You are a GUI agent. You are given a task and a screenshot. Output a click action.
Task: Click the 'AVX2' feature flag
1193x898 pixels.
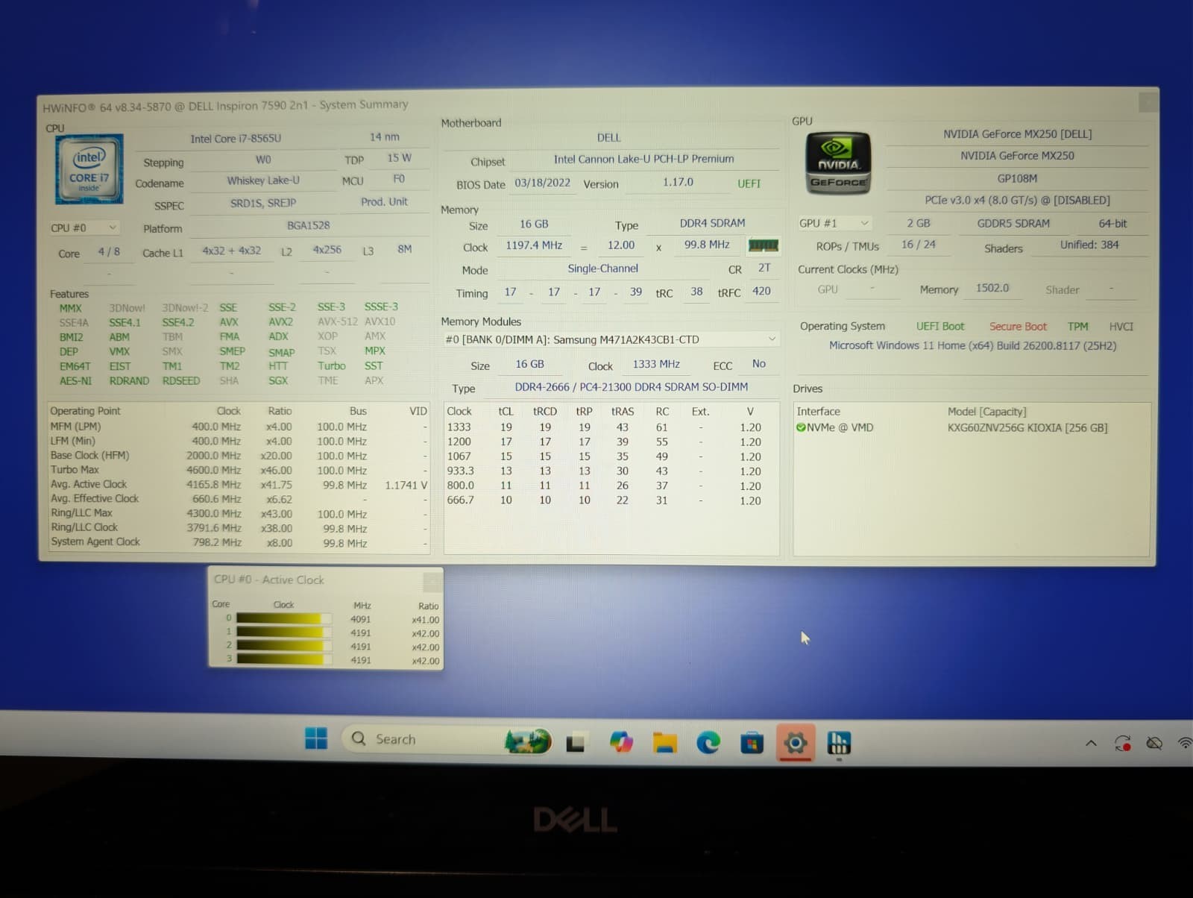click(x=280, y=322)
